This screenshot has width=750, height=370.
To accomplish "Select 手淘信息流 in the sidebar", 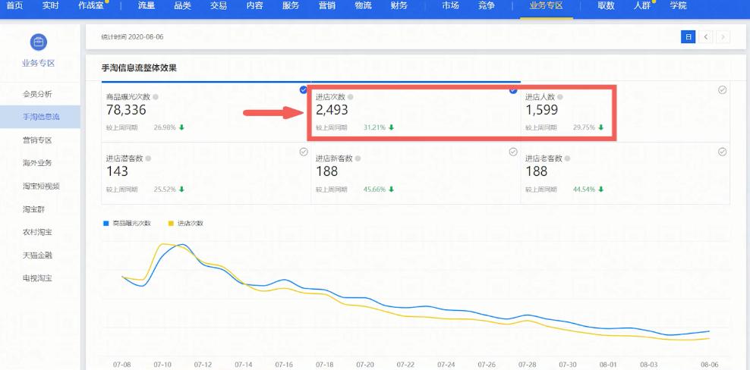I will (41, 117).
